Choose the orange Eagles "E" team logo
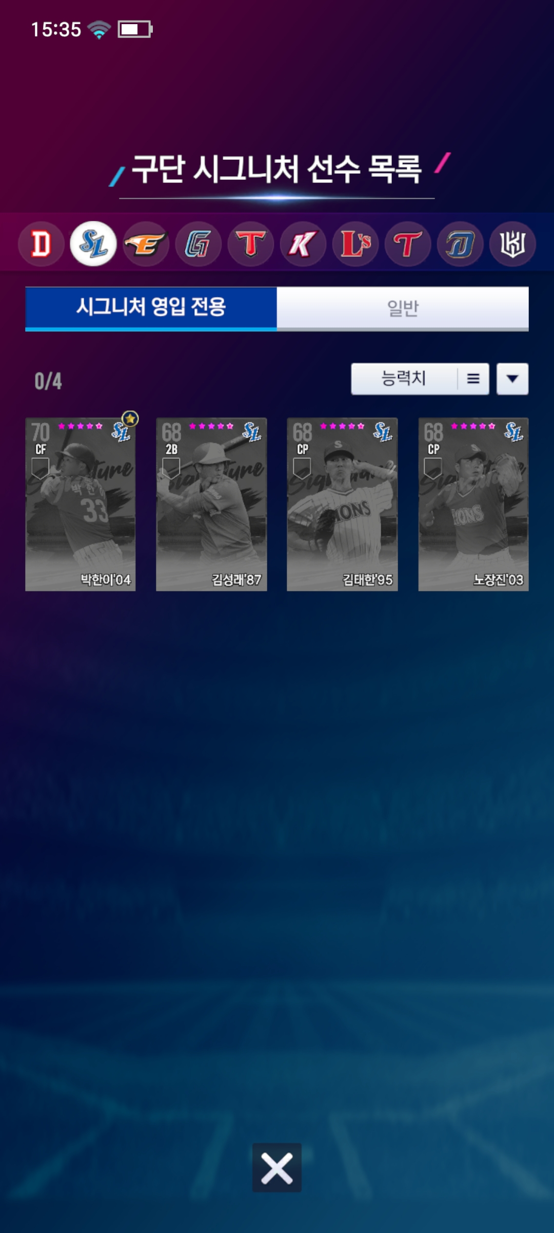This screenshot has width=554, height=1233. tap(146, 244)
